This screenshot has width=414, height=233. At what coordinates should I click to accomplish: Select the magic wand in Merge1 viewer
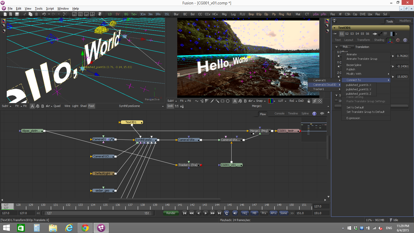(x=217, y=101)
